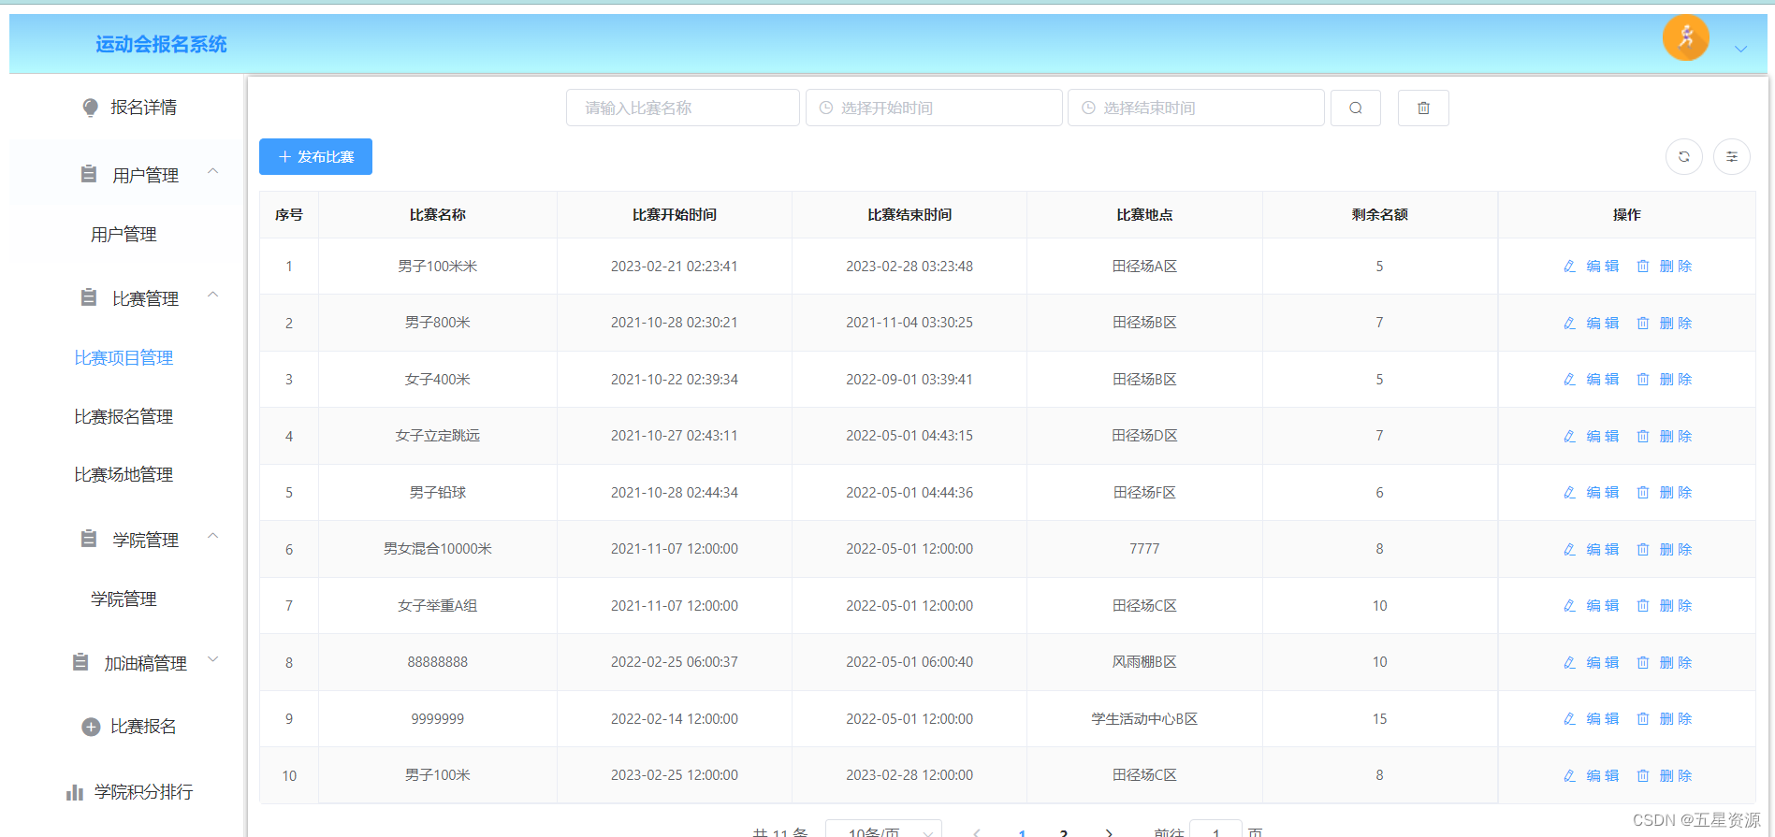Viewport: 1775px width, 837px height.
Task: Click the date cell 2023-02-21 02:23:41
Action: pos(675,267)
